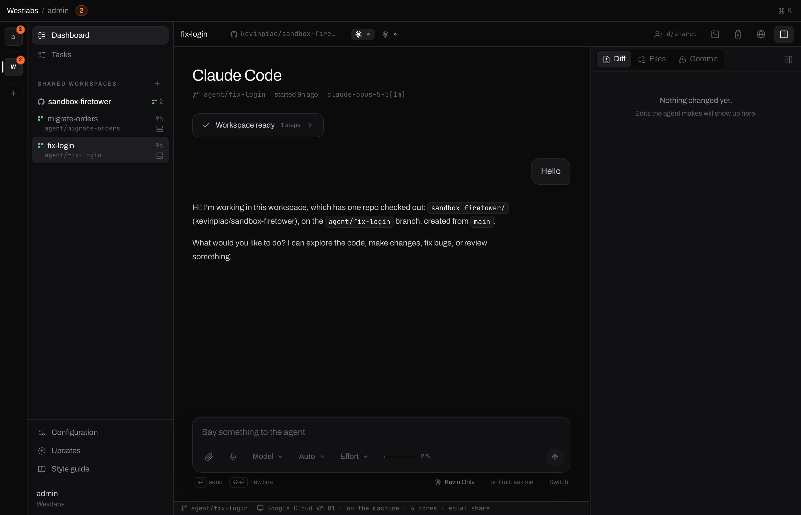Select the W workspace avatar in rail
The height and width of the screenshot is (515, 801).
click(x=13, y=67)
